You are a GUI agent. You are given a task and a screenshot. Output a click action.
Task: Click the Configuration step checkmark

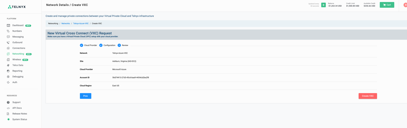pyautogui.click(x=101, y=45)
